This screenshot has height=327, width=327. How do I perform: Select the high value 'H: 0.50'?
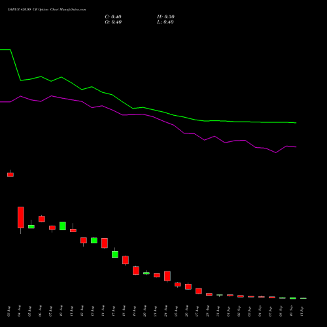click(165, 17)
